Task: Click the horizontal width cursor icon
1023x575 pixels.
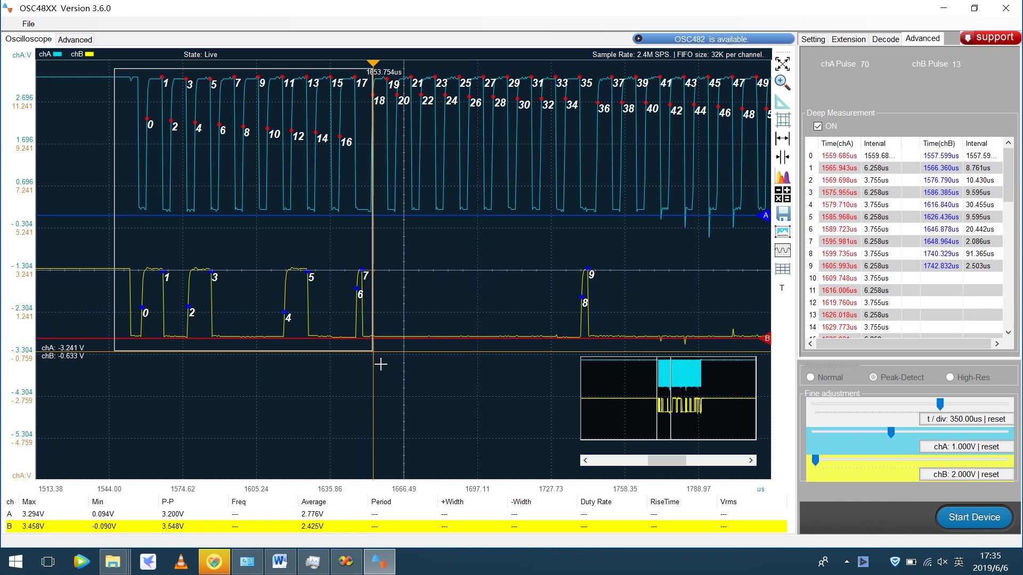Action: (782, 138)
